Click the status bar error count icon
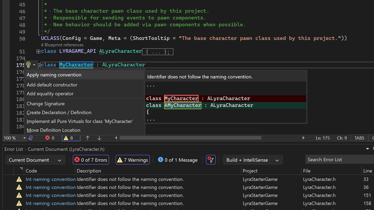 [47, 138]
